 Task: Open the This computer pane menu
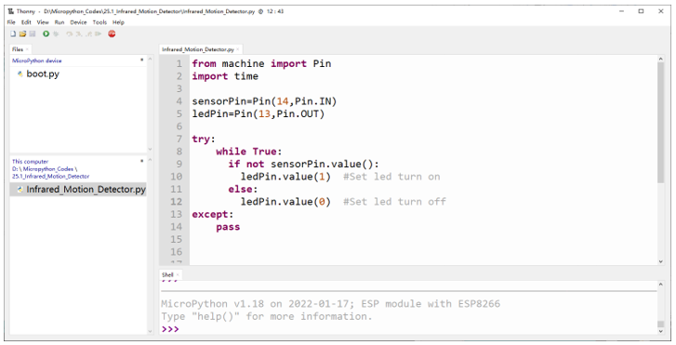pos(142,161)
